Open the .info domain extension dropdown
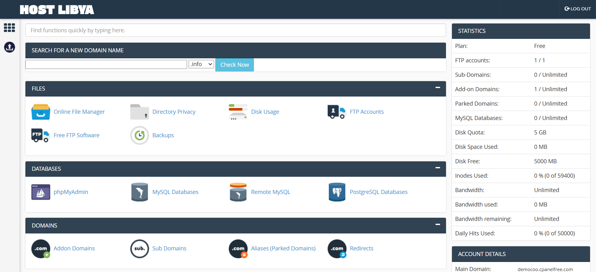596x272 pixels. pos(201,64)
